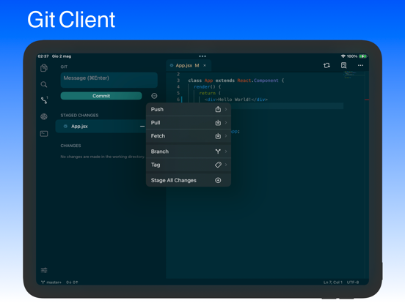This screenshot has height=303, width=405.
Task: Open the search sidebar icon
Action: (x=44, y=84)
